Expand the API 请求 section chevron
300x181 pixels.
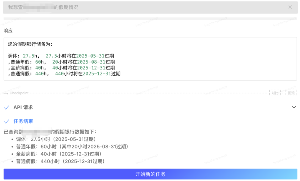[x=294, y=107]
